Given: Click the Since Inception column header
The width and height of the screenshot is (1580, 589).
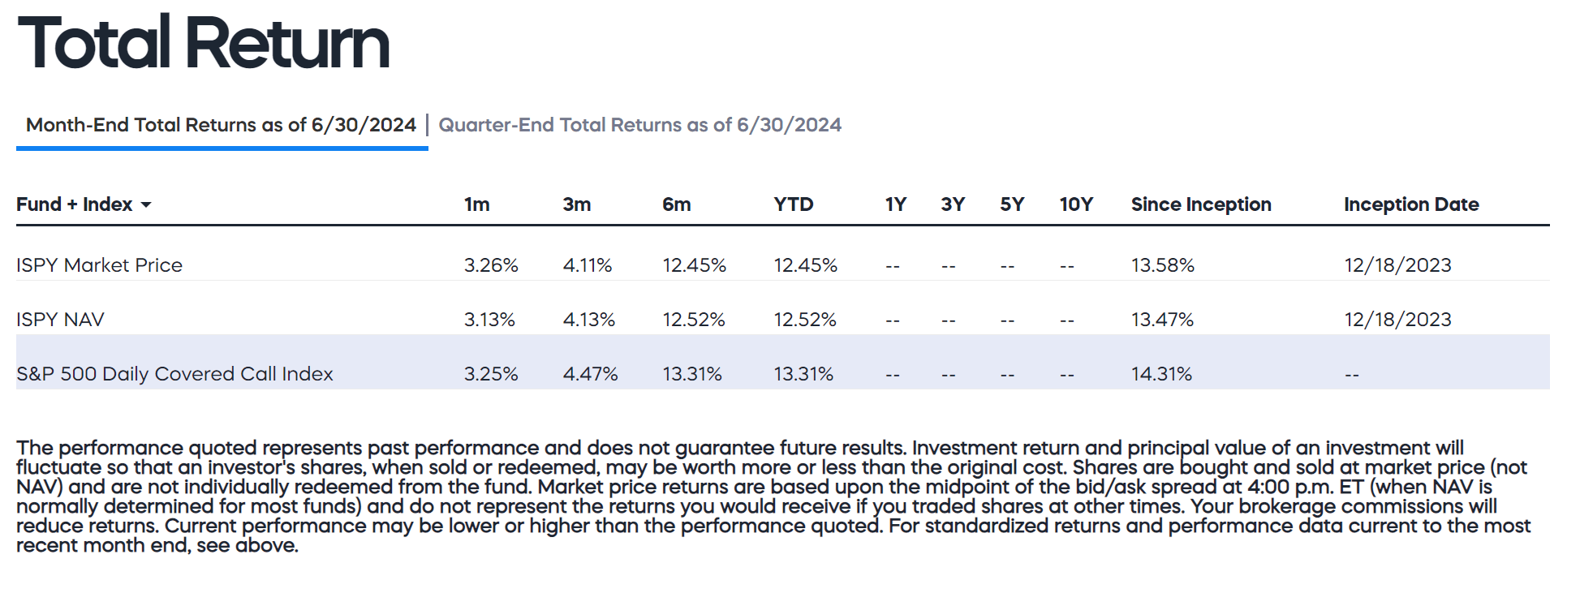Looking at the screenshot, I should [x=1201, y=204].
